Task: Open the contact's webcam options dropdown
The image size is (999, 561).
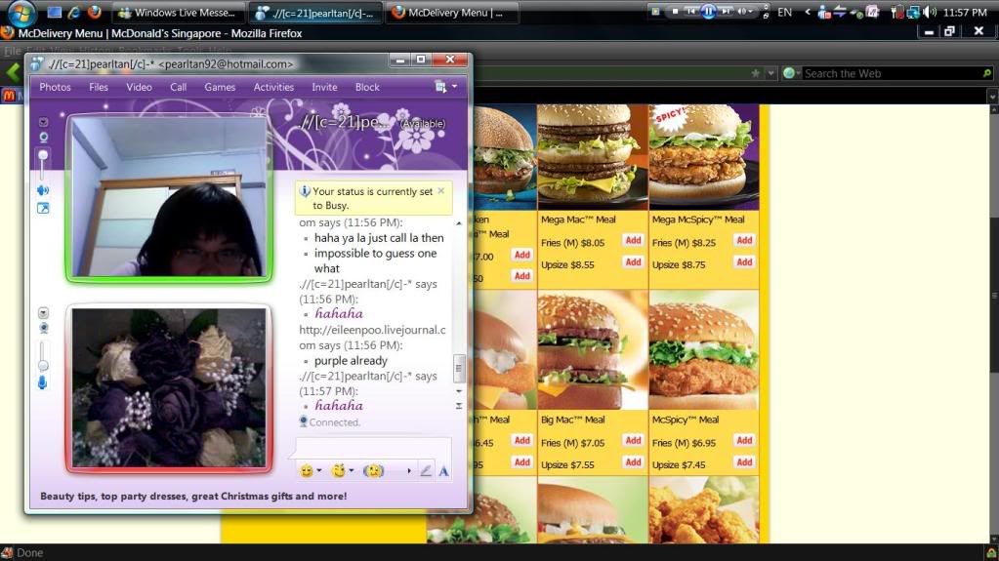Action: coord(43,122)
